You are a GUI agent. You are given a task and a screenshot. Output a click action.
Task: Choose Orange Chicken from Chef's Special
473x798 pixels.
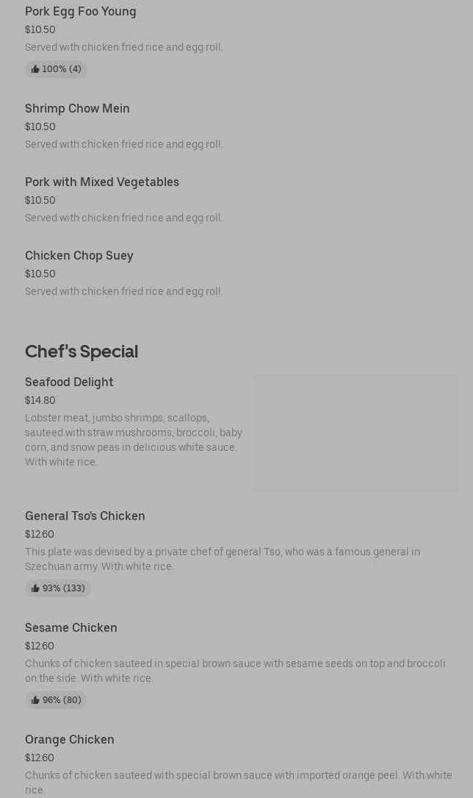[70, 740]
